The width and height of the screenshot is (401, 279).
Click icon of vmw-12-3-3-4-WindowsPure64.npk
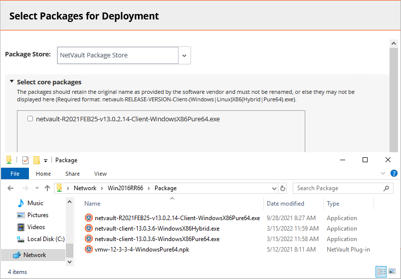(88, 250)
